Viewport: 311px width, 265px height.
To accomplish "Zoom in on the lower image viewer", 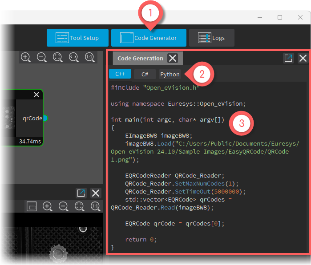I will click(x=48, y=206).
